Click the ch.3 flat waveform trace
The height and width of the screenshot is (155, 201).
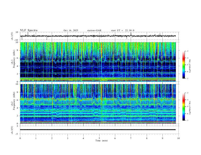[x=98, y=130]
